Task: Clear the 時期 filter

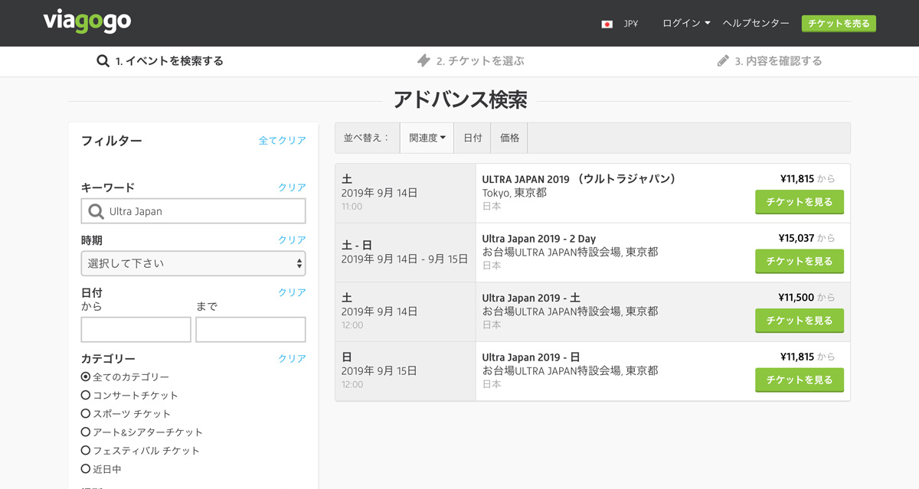Action: [x=292, y=240]
